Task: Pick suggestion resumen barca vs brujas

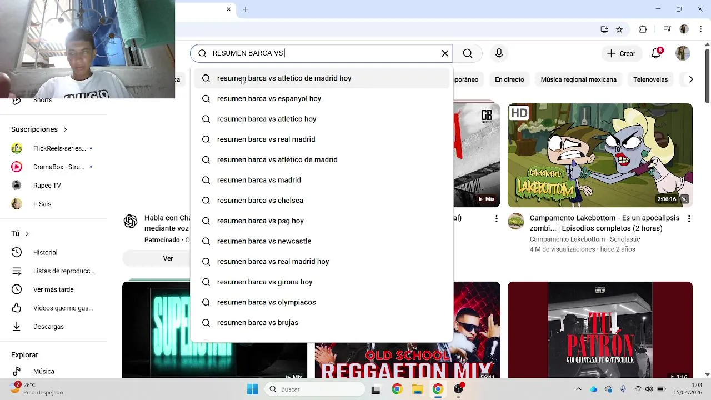Action: (x=322, y=323)
